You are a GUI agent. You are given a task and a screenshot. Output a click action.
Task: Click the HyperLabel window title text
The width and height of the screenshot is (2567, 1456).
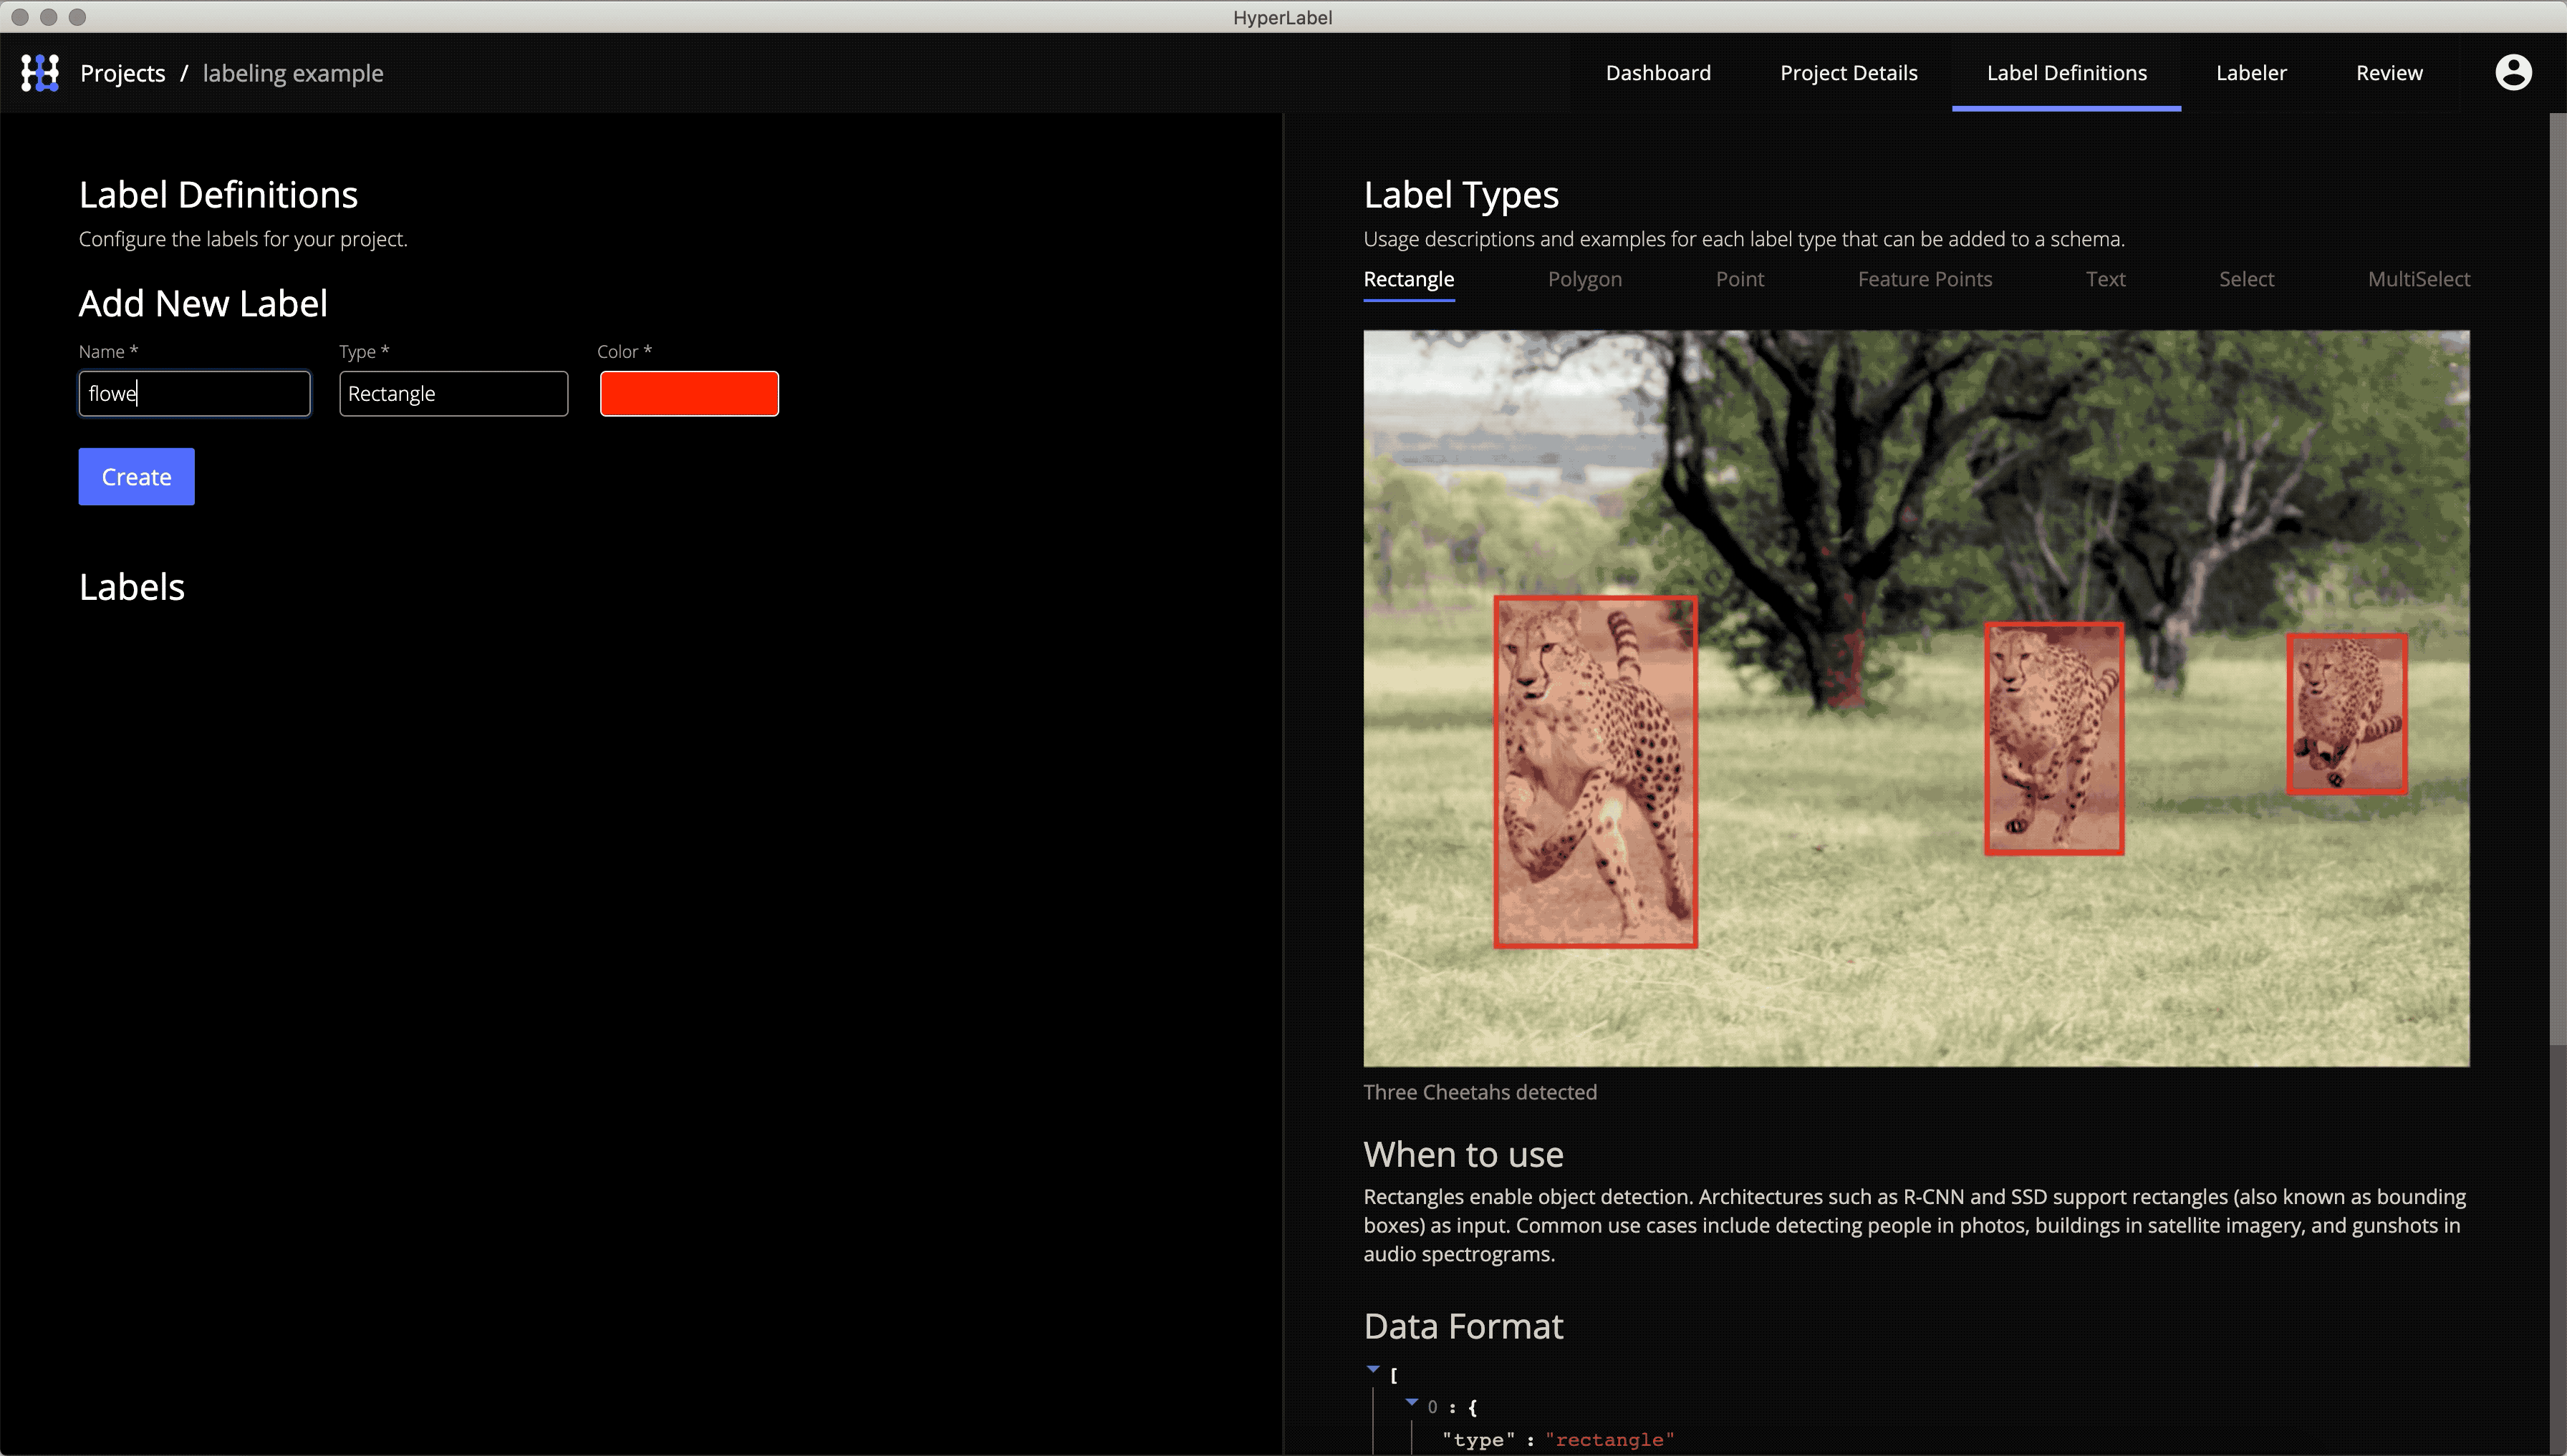pos(1283,17)
